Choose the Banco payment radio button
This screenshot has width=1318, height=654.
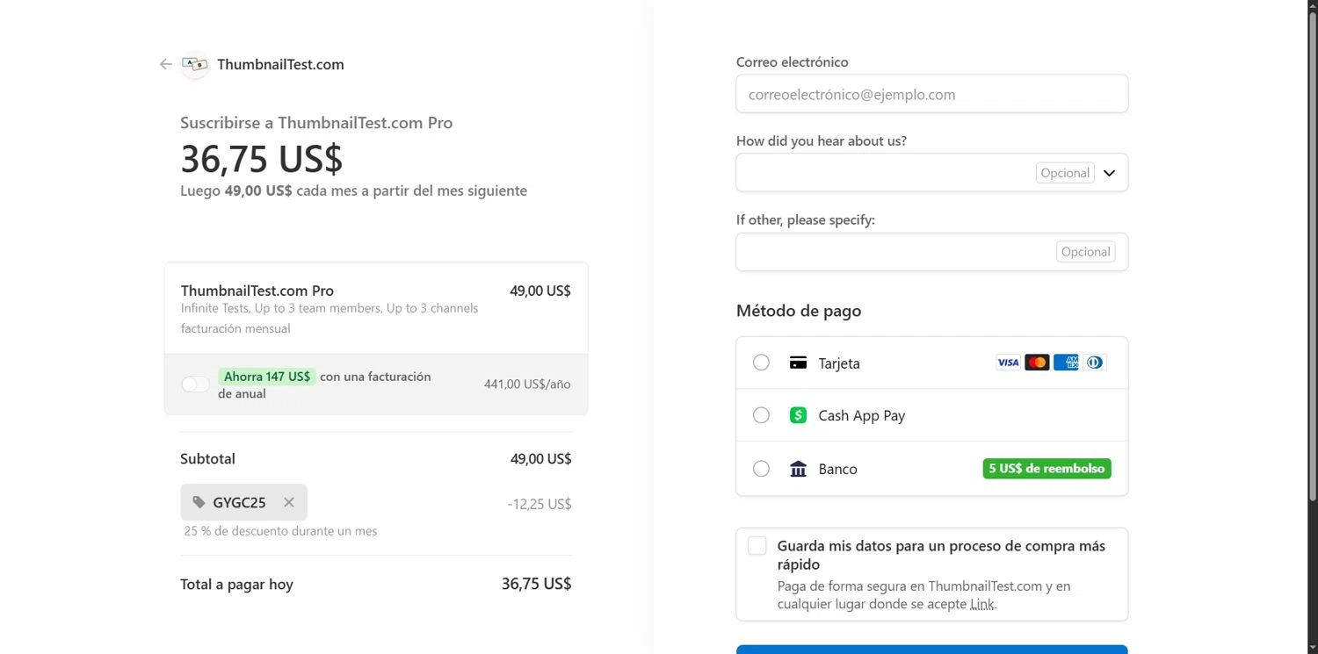(x=761, y=469)
